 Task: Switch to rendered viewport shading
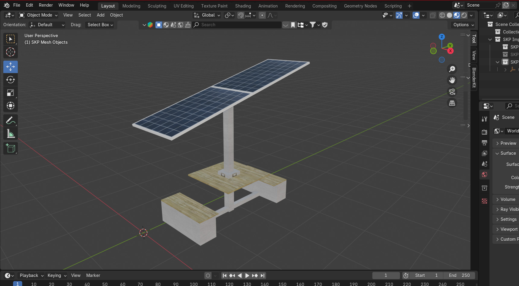464,15
